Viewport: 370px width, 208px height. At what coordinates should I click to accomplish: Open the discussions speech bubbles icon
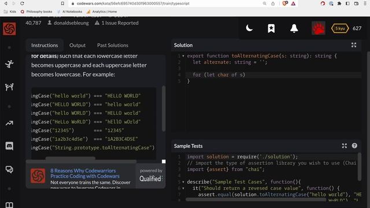[9, 169]
